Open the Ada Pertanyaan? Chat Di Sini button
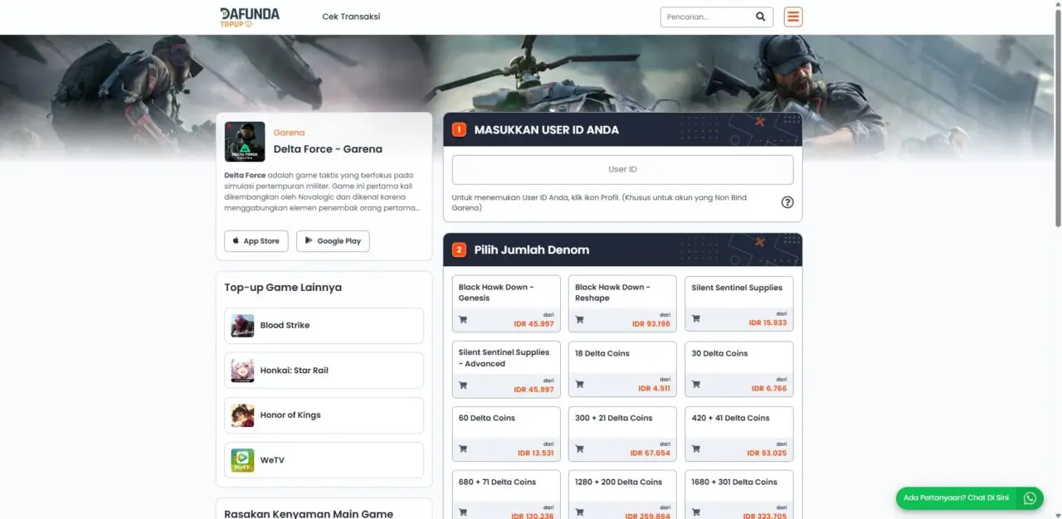The width and height of the screenshot is (1062, 519). 969,498
